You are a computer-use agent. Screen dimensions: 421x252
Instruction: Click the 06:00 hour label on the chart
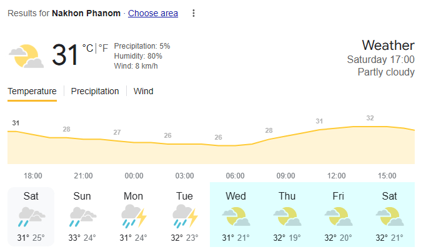click(x=235, y=176)
